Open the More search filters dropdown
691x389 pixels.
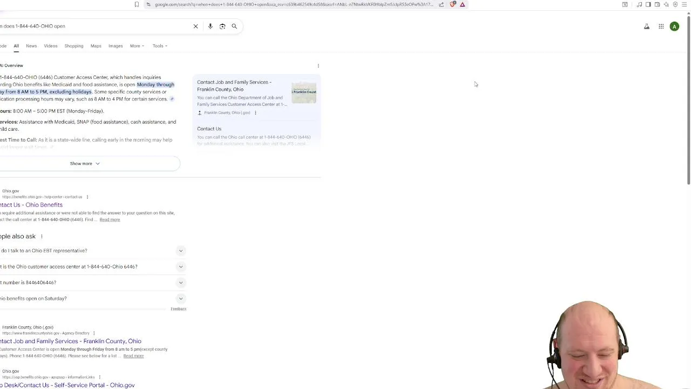pos(137,46)
